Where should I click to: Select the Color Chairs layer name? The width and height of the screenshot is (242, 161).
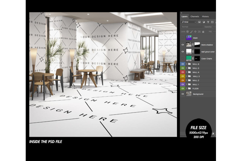coord(207,58)
